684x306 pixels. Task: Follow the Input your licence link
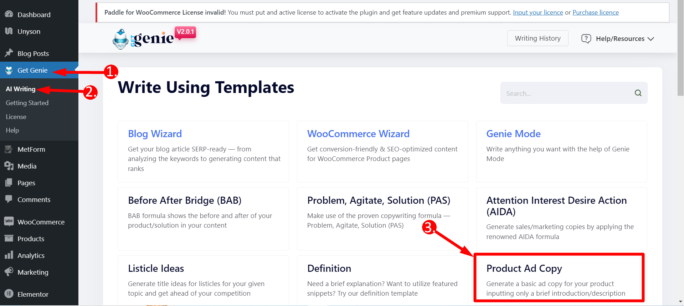[x=538, y=12]
